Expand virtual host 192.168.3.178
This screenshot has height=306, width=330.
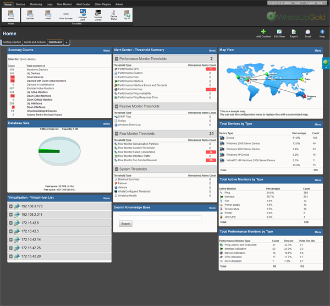[11, 206]
